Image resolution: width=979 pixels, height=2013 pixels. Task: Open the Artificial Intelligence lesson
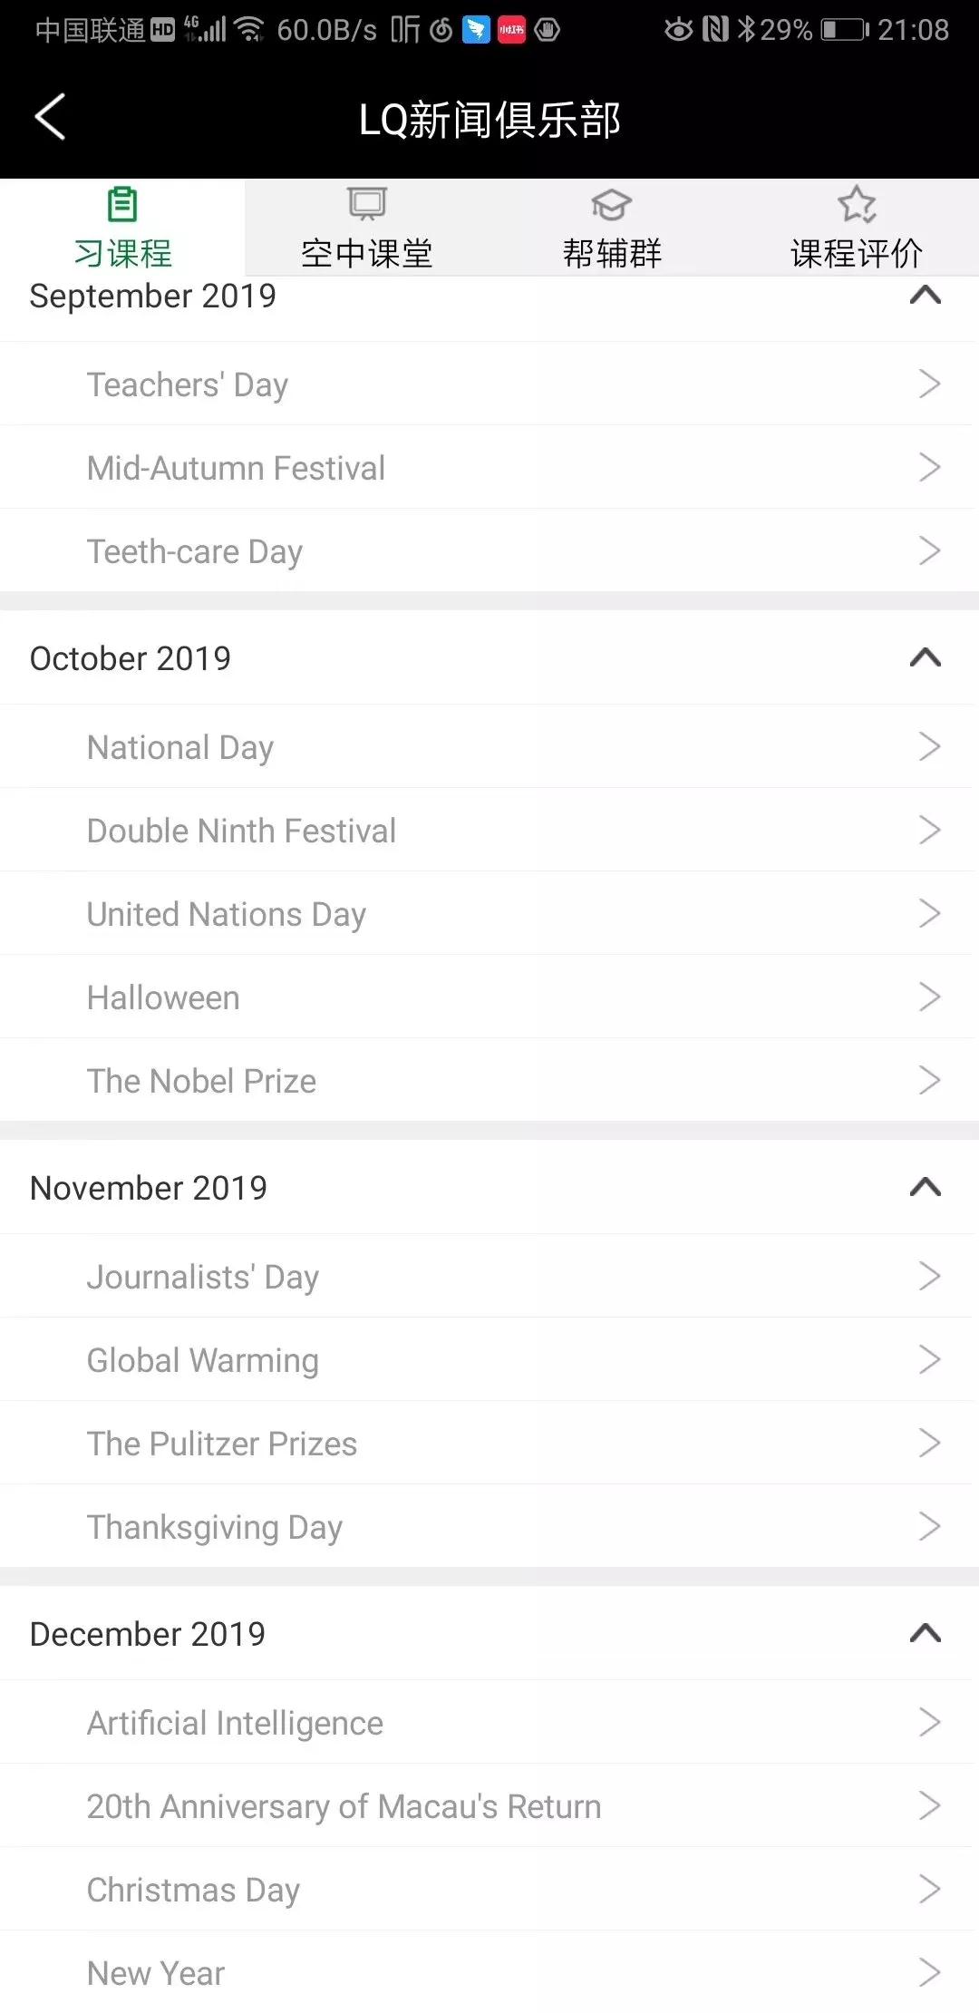click(236, 1723)
